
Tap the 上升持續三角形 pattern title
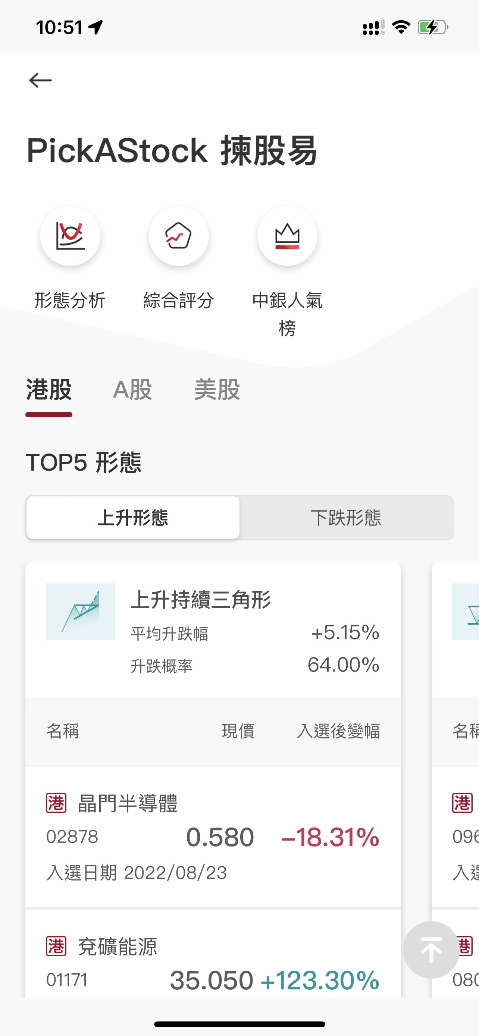click(x=201, y=600)
